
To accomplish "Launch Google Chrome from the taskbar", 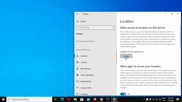I will click(101, 99).
